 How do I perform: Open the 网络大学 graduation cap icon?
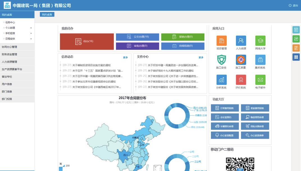click(260, 41)
